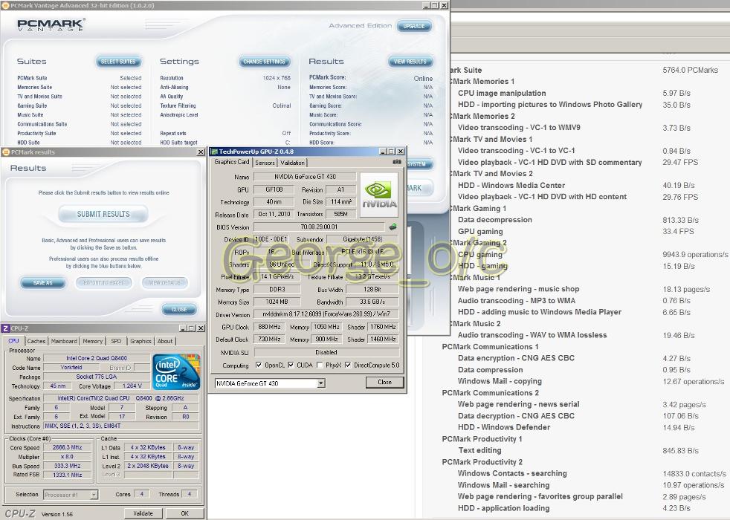The height and width of the screenshot is (520, 730).
Task: Open the Memory tab in CPU-Z
Action: click(93, 341)
